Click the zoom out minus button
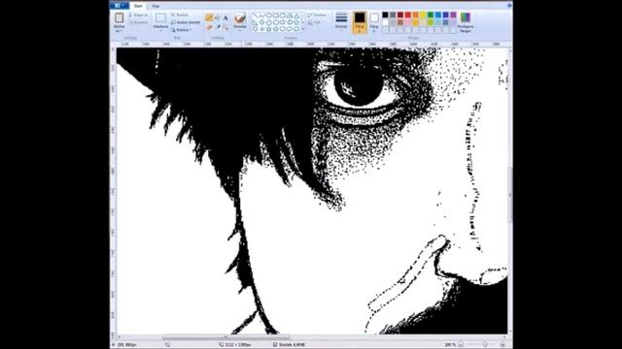This screenshot has width=622, height=349. coord(461,345)
